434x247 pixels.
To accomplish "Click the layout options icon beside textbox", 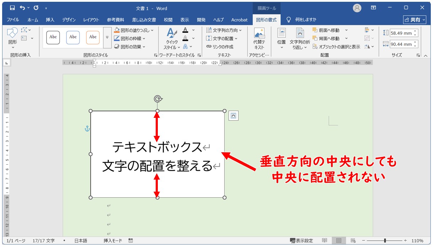I will tap(234, 116).
